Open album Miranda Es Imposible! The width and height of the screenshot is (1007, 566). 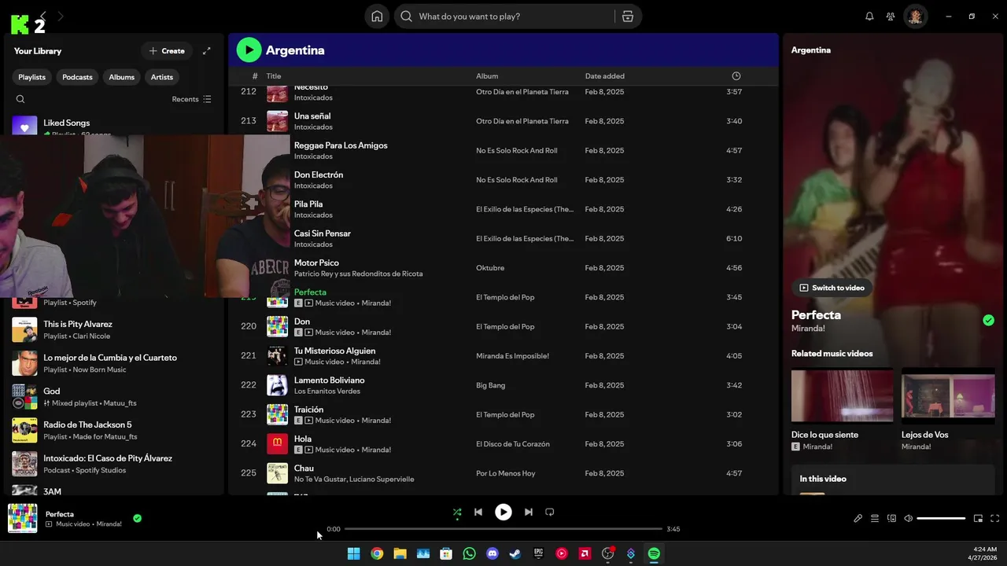(x=512, y=356)
